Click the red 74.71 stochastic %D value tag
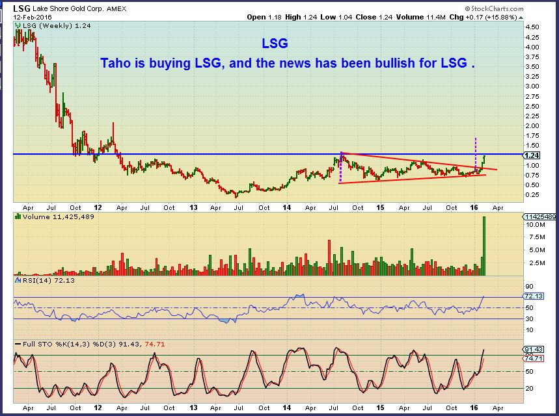This screenshot has height=416, width=559. [x=534, y=358]
